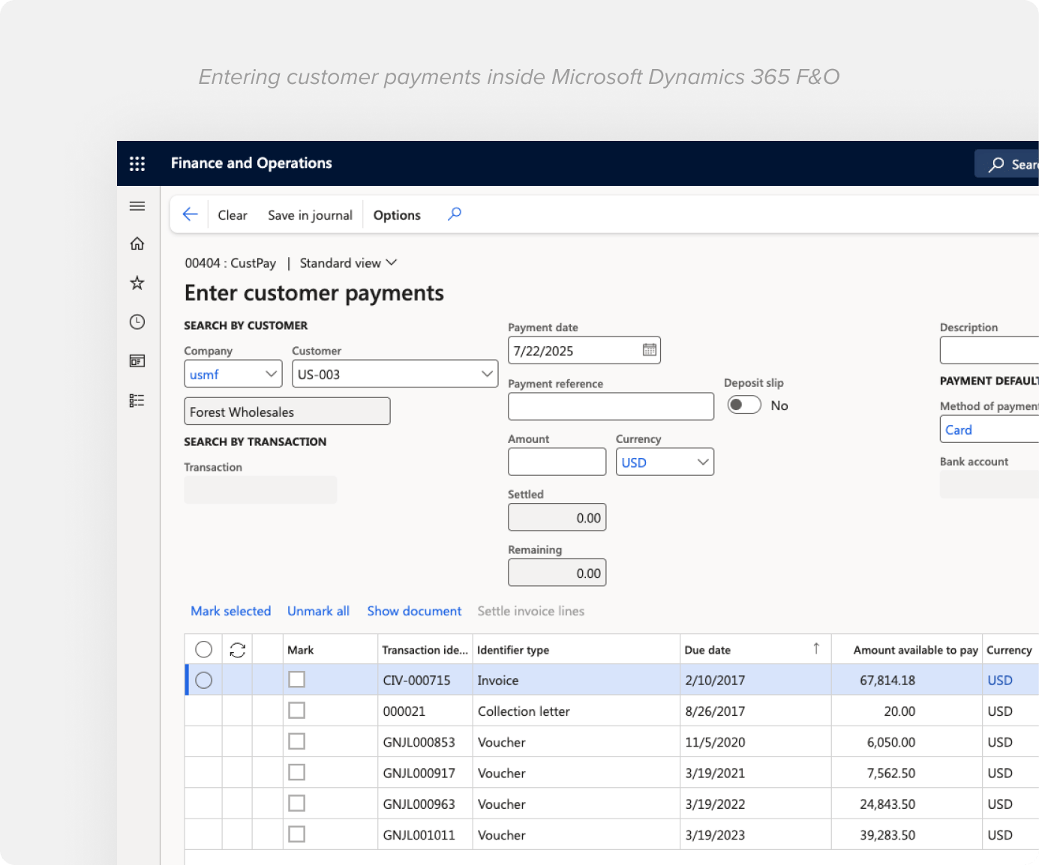The height and width of the screenshot is (865, 1039).
Task: Click the search magnifier in the top bar
Action: coord(996,163)
